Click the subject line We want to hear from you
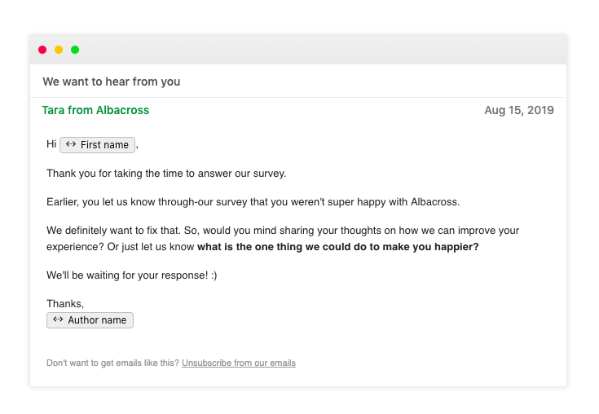 112,81
